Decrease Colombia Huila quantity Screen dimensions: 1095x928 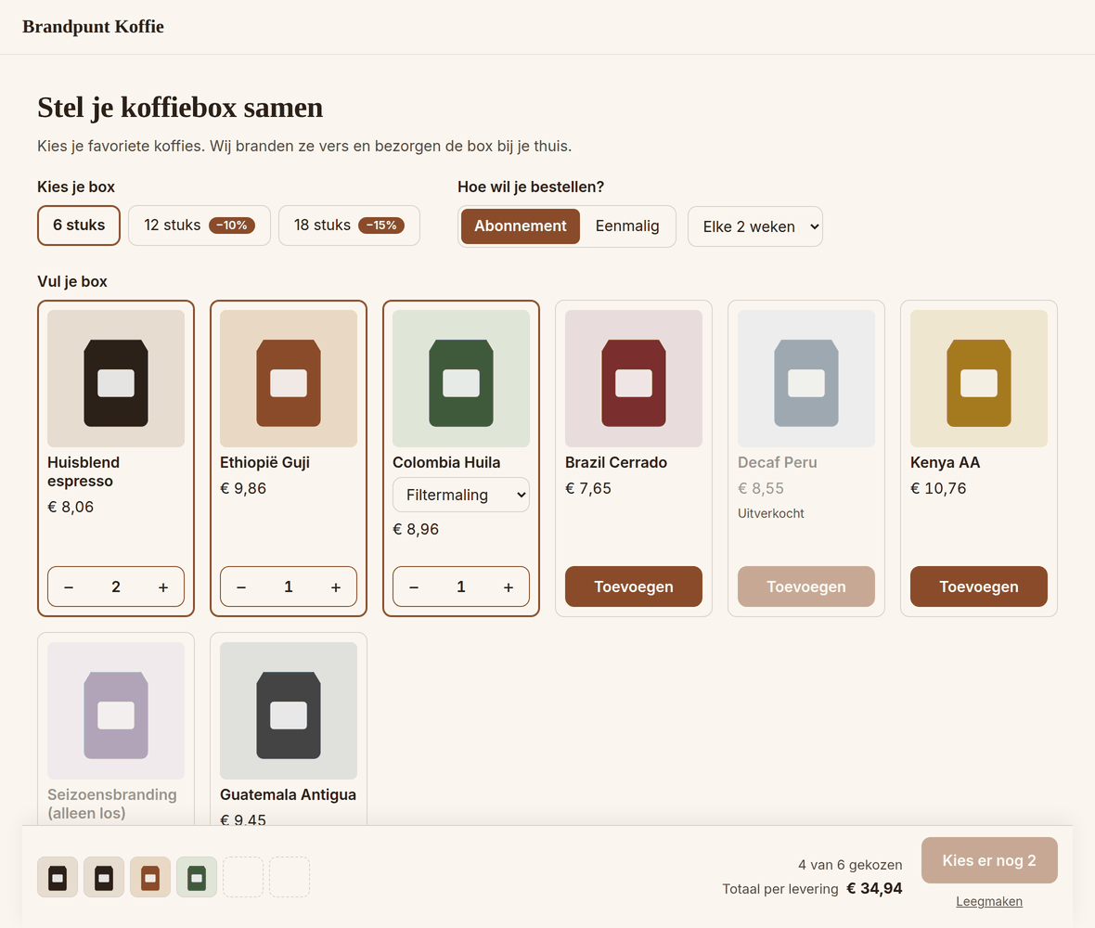pyautogui.click(x=414, y=587)
